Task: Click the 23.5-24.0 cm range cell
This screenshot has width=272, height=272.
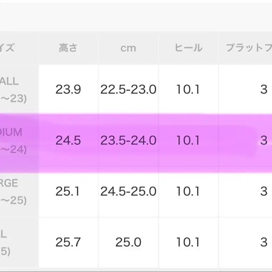Action: click(x=128, y=140)
